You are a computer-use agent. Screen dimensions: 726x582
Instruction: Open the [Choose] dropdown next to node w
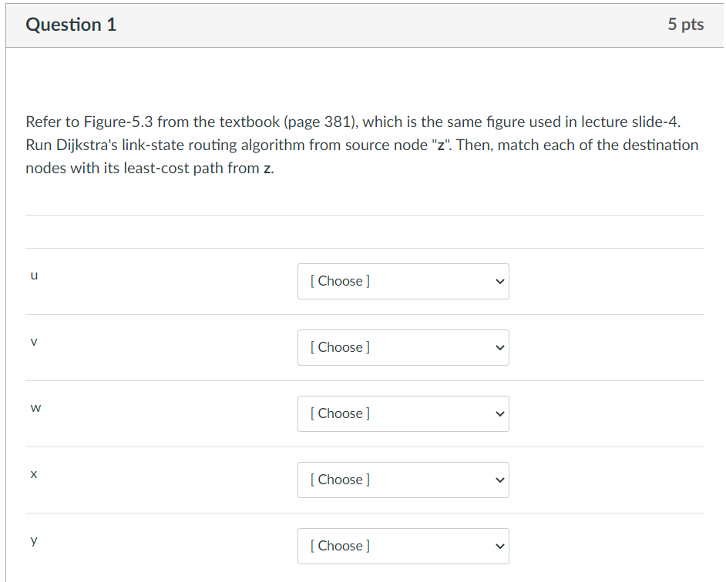coord(403,413)
